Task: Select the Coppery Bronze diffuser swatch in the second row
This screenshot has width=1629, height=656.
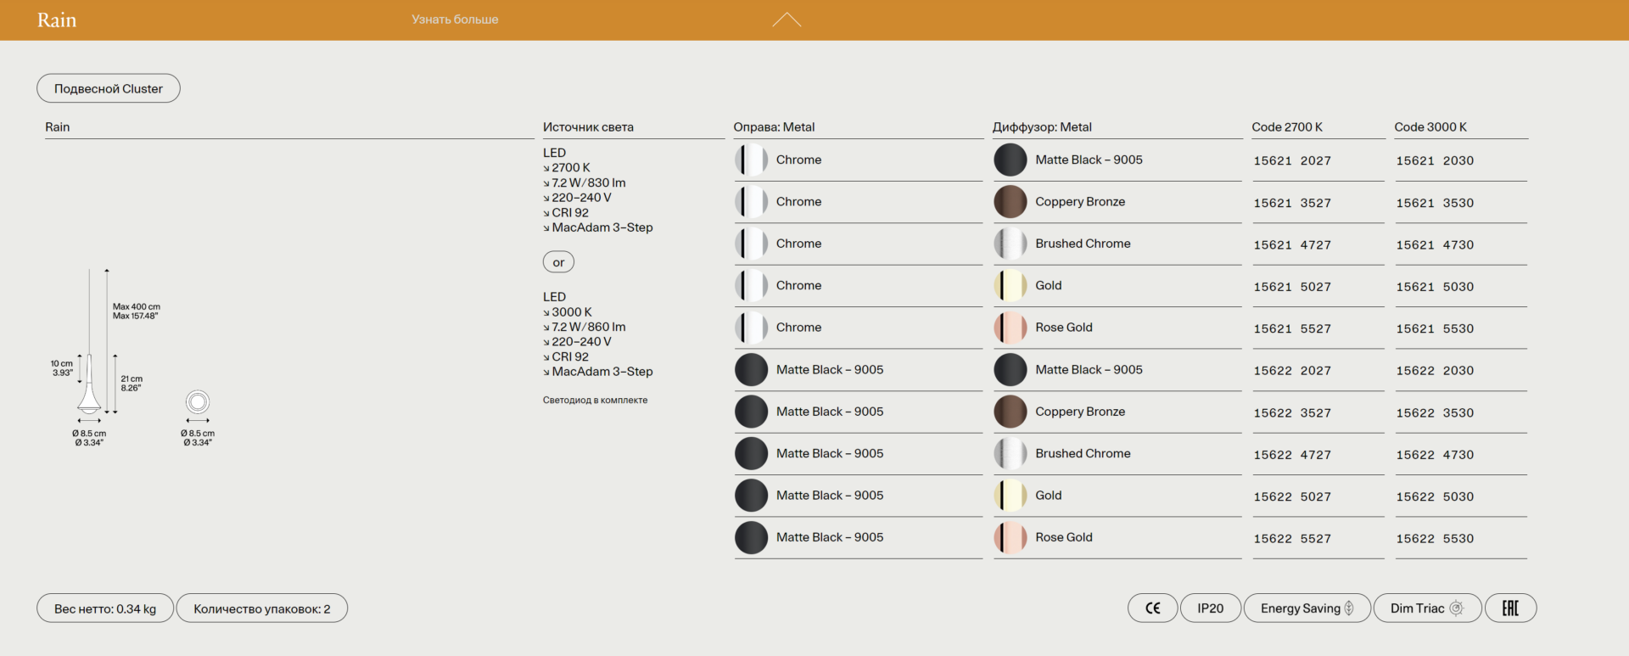Action: click(x=1010, y=202)
